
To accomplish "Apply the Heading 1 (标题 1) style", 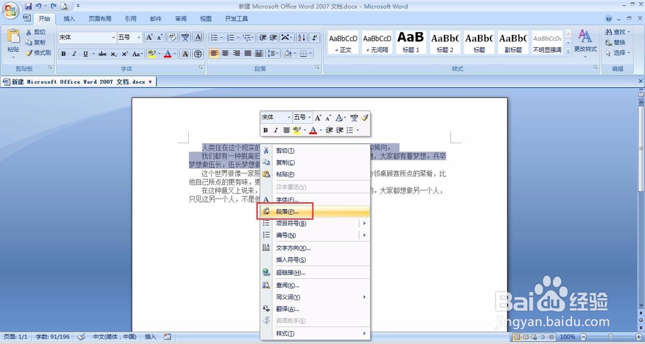I will tap(410, 42).
